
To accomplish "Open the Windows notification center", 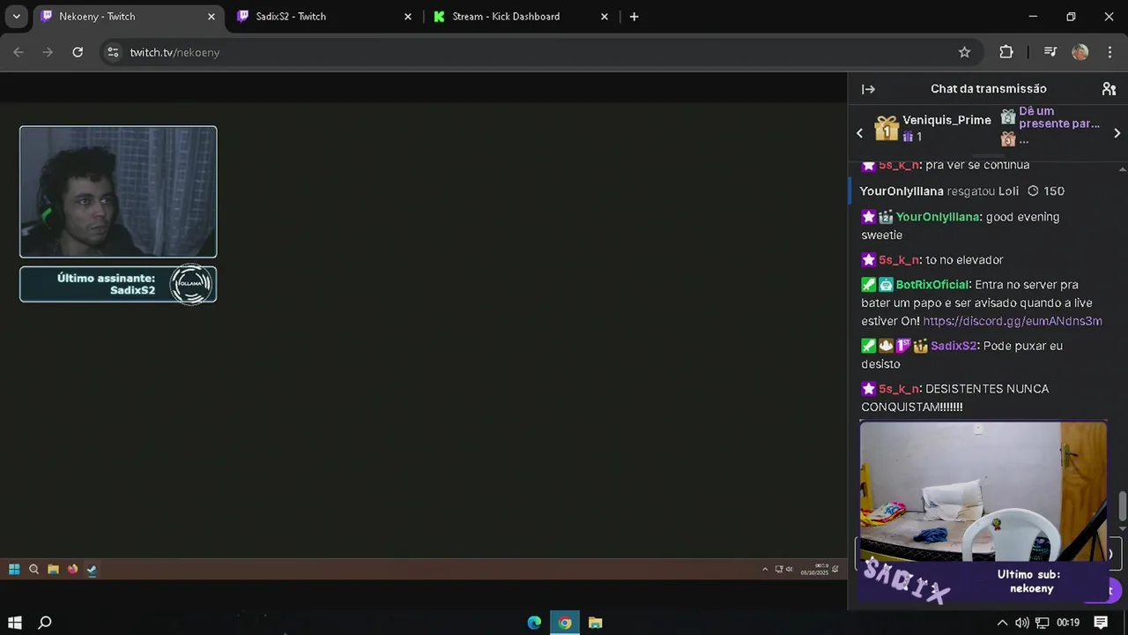I will point(1101,623).
